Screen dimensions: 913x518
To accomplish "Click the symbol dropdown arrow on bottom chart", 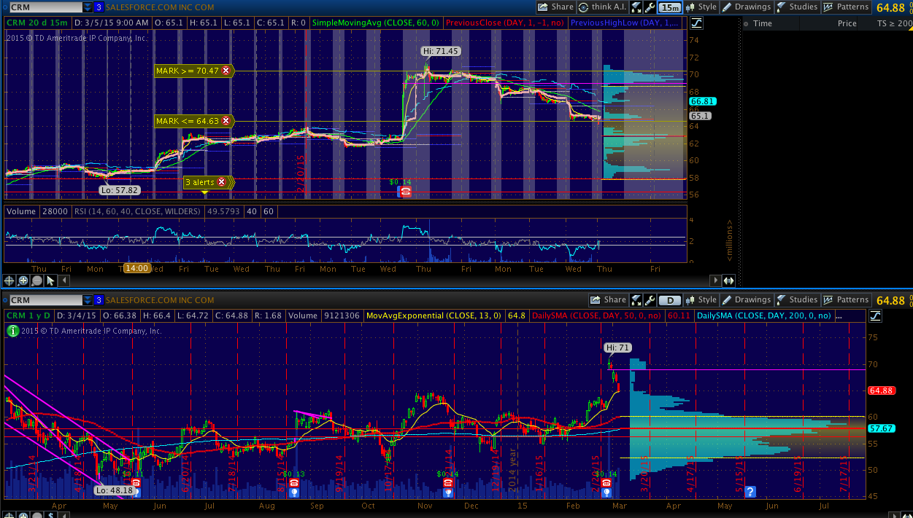I will 88,300.
